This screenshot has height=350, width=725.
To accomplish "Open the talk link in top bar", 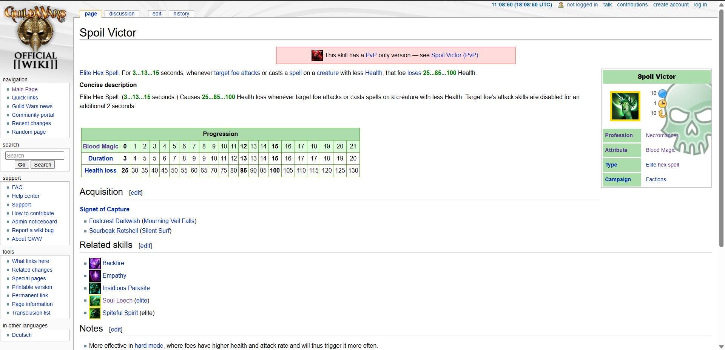I will pos(607,5).
